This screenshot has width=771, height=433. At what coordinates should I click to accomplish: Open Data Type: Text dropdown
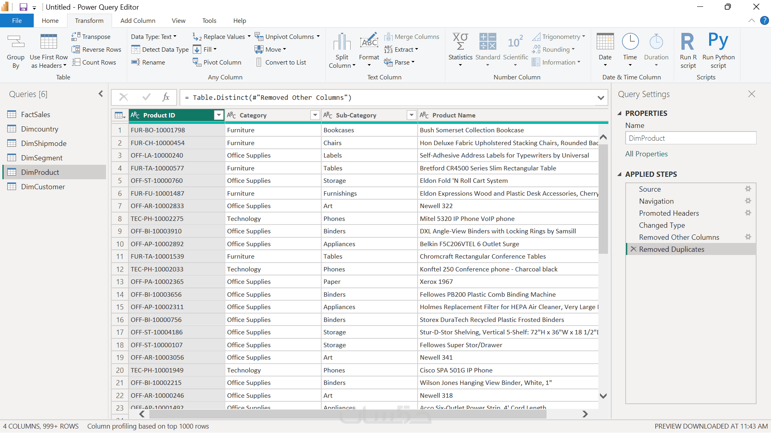tap(154, 36)
